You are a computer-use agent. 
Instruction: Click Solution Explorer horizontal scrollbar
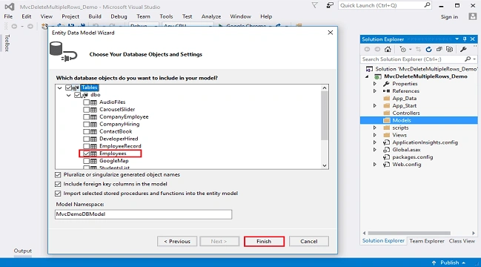[x=409, y=233]
